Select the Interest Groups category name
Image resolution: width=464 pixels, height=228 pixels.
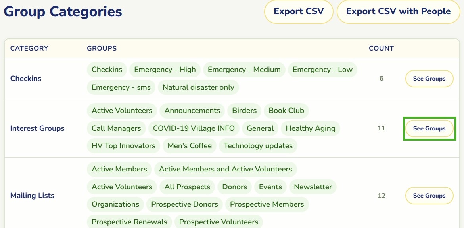(x=37, y=128)
